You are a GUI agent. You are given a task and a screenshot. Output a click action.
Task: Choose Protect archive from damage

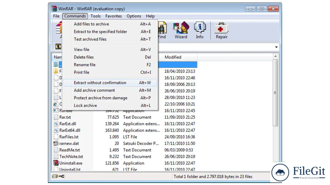coord(110,98)
